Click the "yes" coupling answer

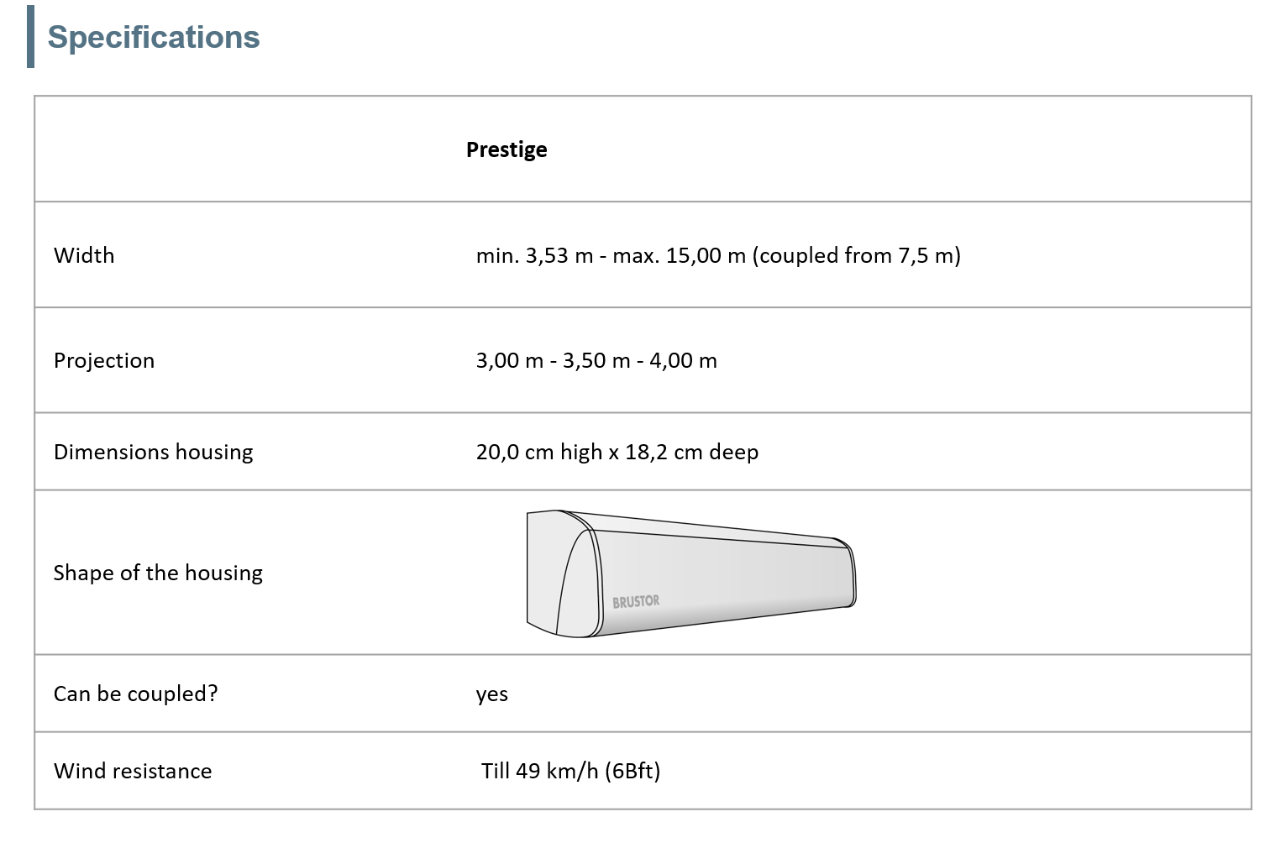tap(492, 694)
